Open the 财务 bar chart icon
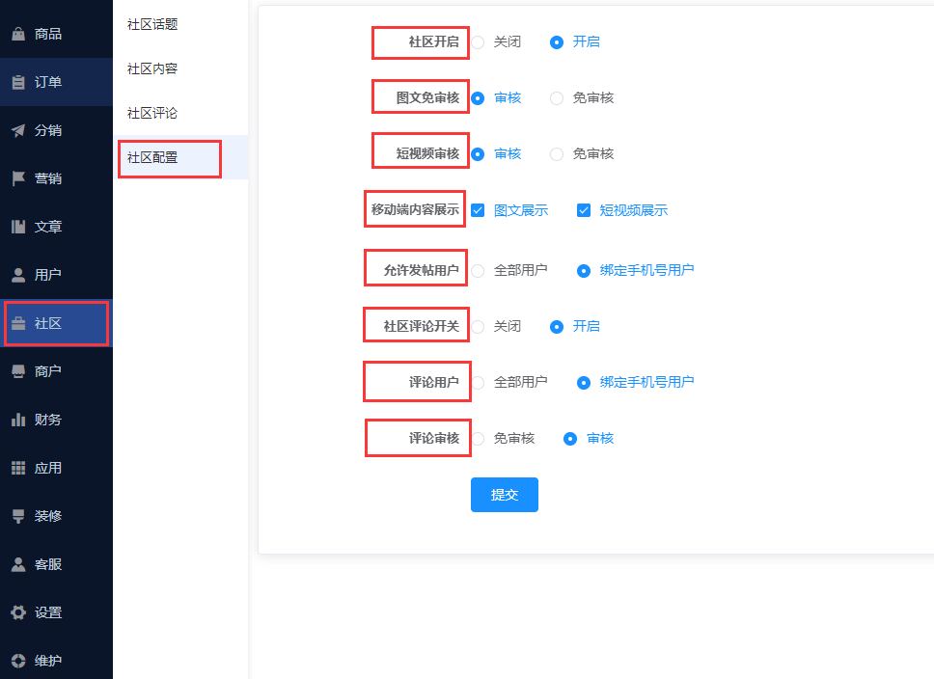This screenshot has width=934, height=679. (x=18, y=420)
